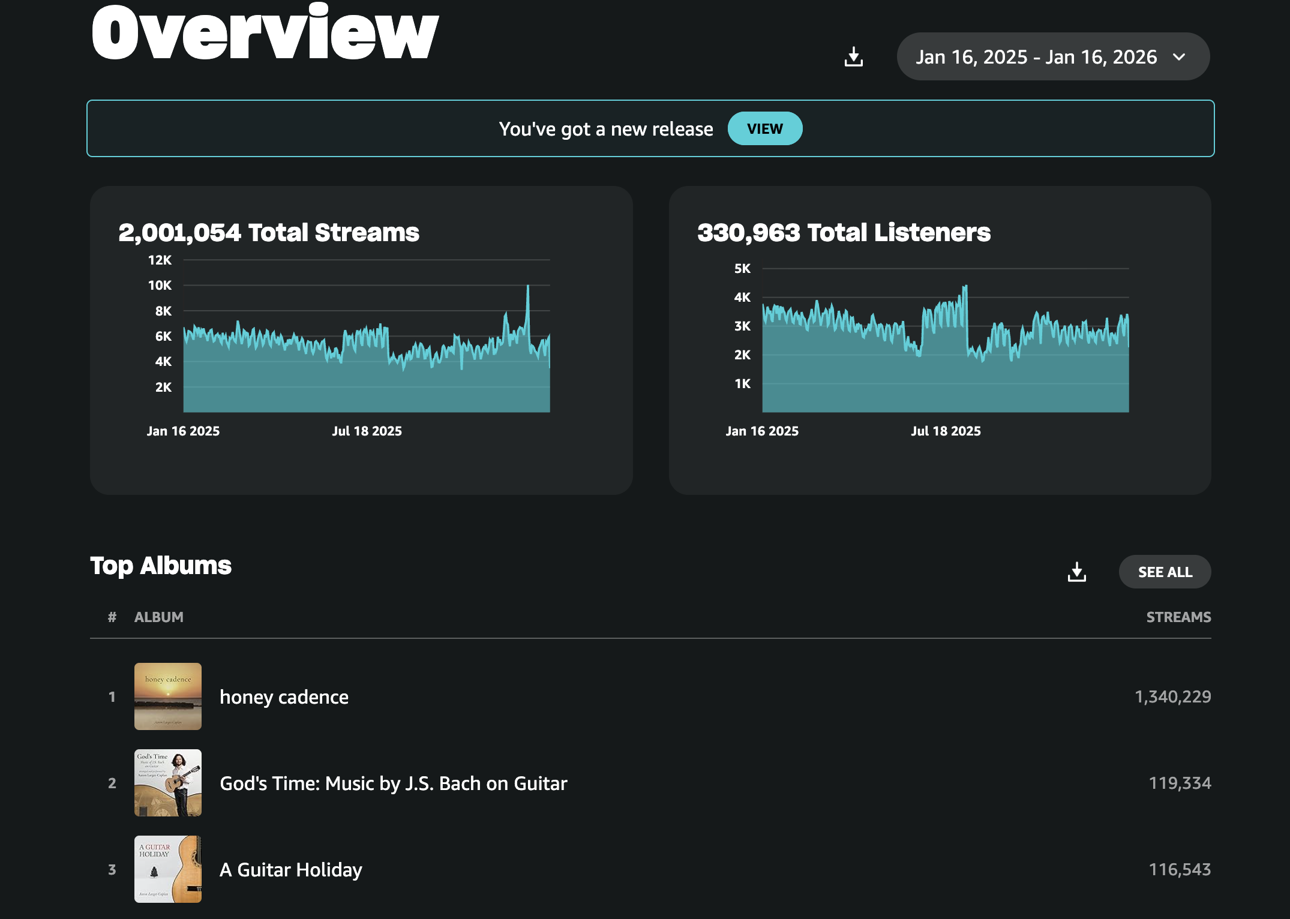Click the 2,001,054 Total Streams heading
Viewport: 1290px width, 919px height.
[x=269, y=233]
